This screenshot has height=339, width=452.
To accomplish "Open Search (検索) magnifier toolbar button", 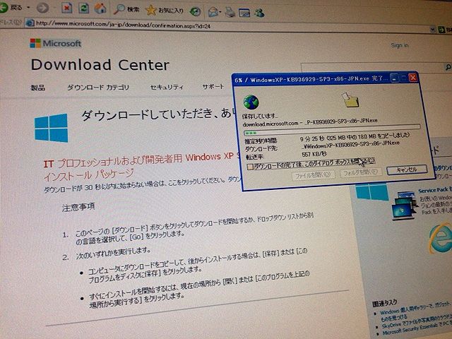I will [126, 9].
